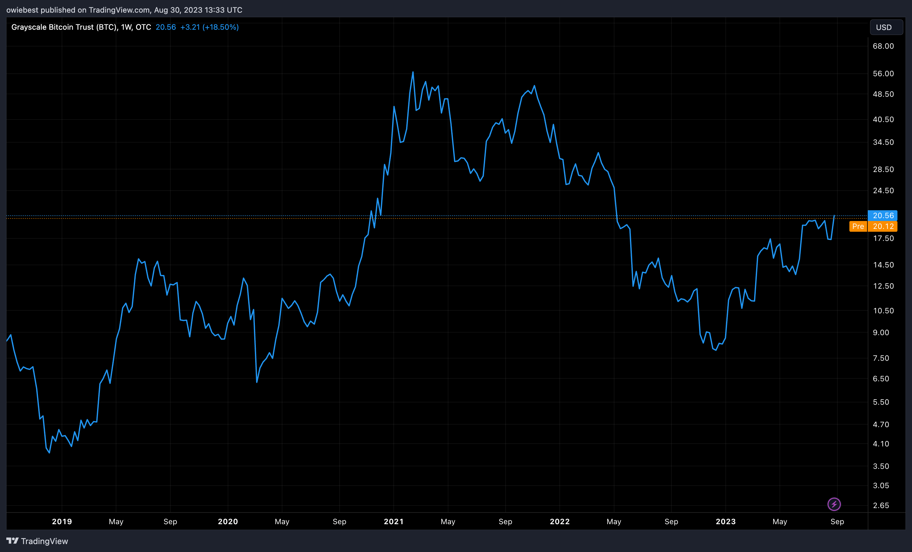Screen dimensions: 912x552
Task: Click the 3.05 price axis label
Action: (881, 485)
